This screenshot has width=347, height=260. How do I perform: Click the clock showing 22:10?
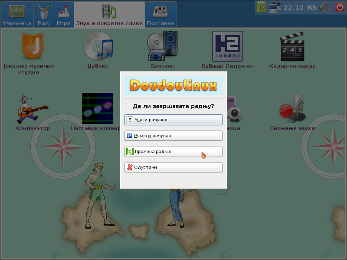click(x=294, y=7)
